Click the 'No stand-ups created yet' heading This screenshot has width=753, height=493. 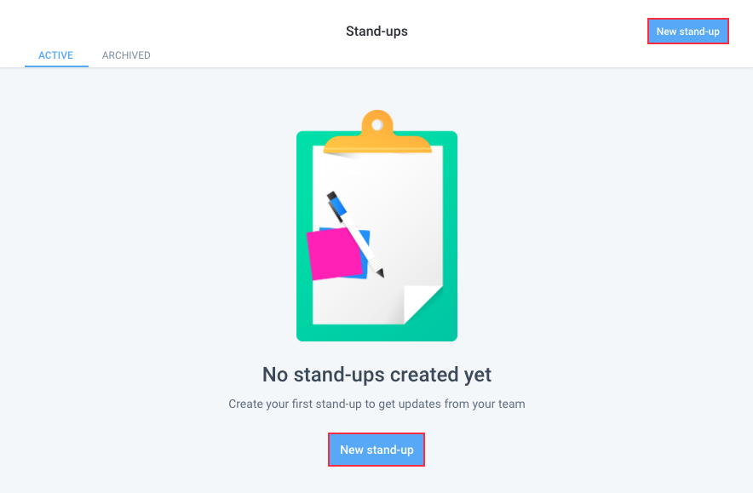(376, 374)
